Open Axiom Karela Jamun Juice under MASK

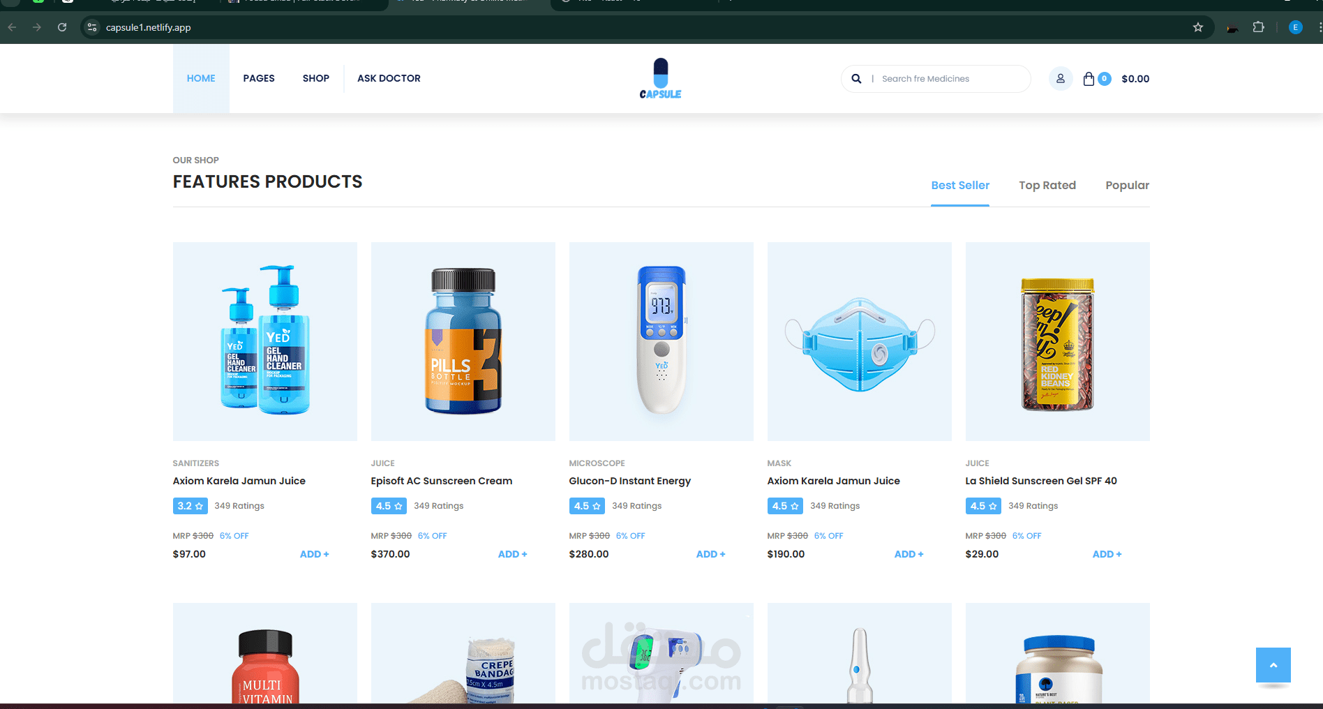click(x=834, y=481)
